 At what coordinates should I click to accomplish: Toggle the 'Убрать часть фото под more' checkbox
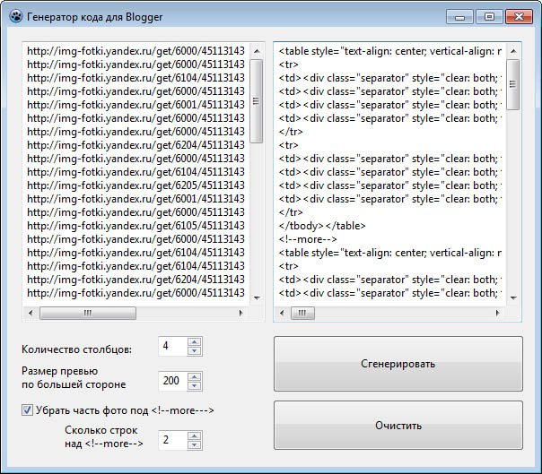27,410
